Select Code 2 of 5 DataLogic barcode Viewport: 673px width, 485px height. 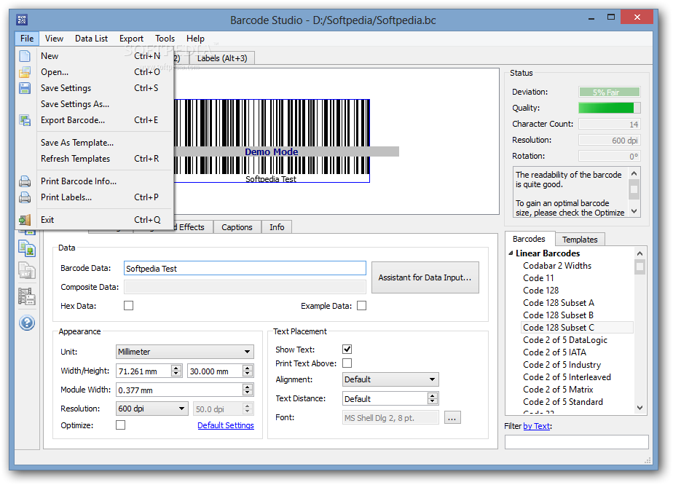click(565, 340)
